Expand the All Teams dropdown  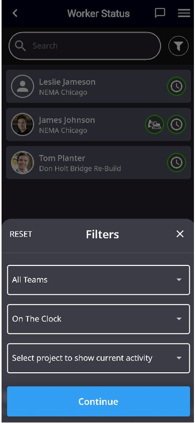[99, 280]
